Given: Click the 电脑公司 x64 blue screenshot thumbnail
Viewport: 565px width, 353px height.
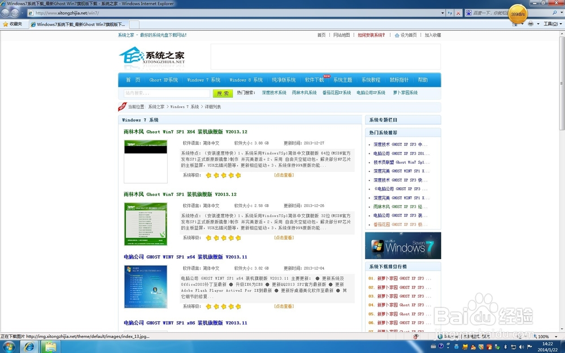Looking at the screenshot, I should (x=146, y=287).
